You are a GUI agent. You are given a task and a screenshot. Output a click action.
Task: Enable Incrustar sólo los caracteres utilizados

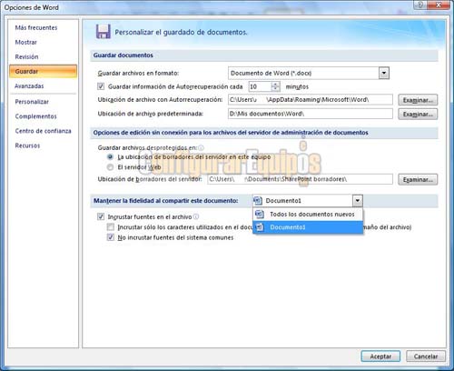click(111, 227)
